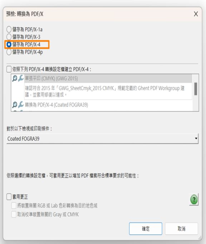Close the 預檢: 轉換為 PDF/X dialog
Screen dimensions: 206x244
point(196,14)
